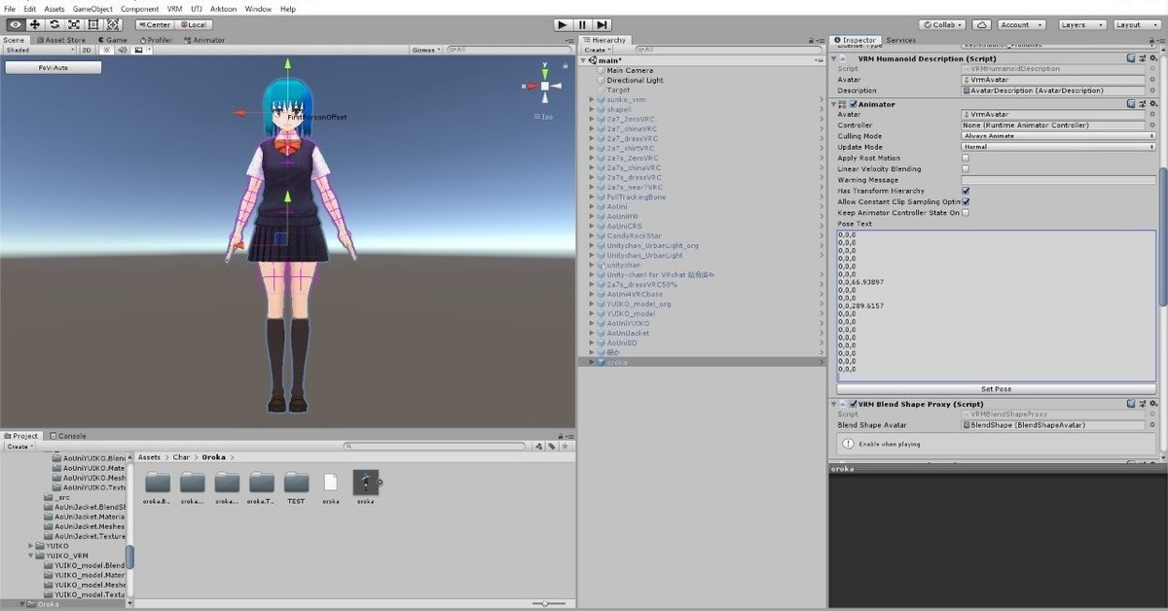This screenshot has height=611, width=1168.
Task: Toggle Has Transform Hierarchy checkbox
Action: click(966, 191)
